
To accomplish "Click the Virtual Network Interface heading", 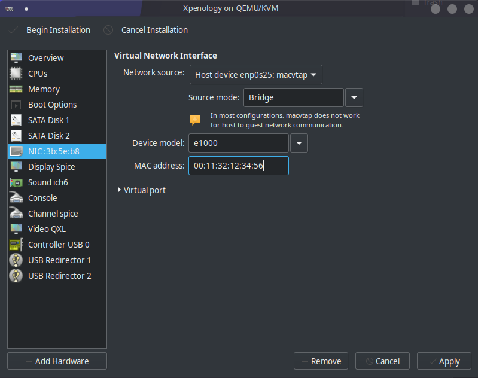I will click(x=166, y=56).
